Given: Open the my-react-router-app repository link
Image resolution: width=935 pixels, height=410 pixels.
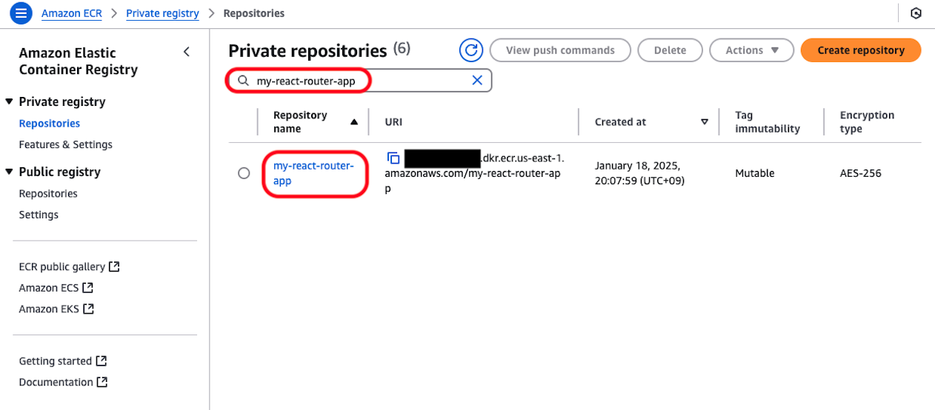Looking at the screenshot, I should (313, 173).
